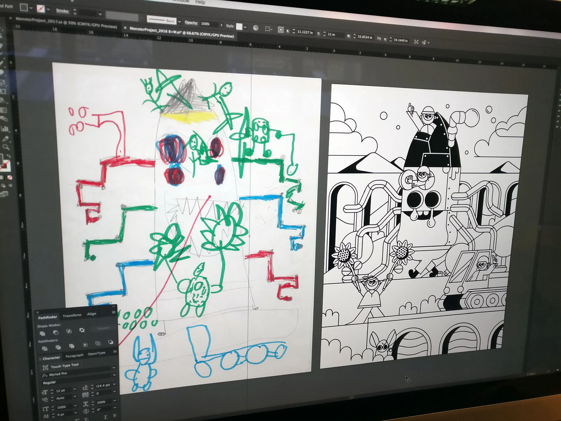The width and height of the screenshot is (561, 421).
Task: Click the kerning icon in Character panel
Action: coord(45,400)
